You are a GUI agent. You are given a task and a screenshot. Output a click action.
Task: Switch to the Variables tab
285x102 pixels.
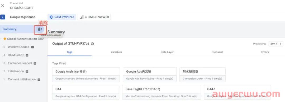click(116, 52)
